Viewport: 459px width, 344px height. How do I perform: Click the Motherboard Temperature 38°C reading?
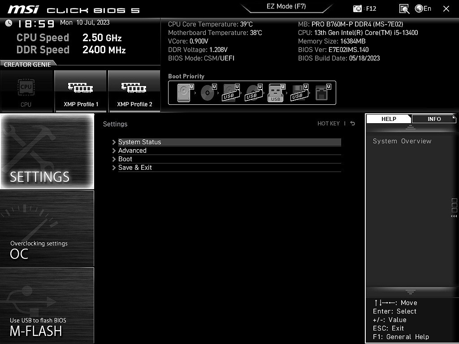[x=215, y=33]
